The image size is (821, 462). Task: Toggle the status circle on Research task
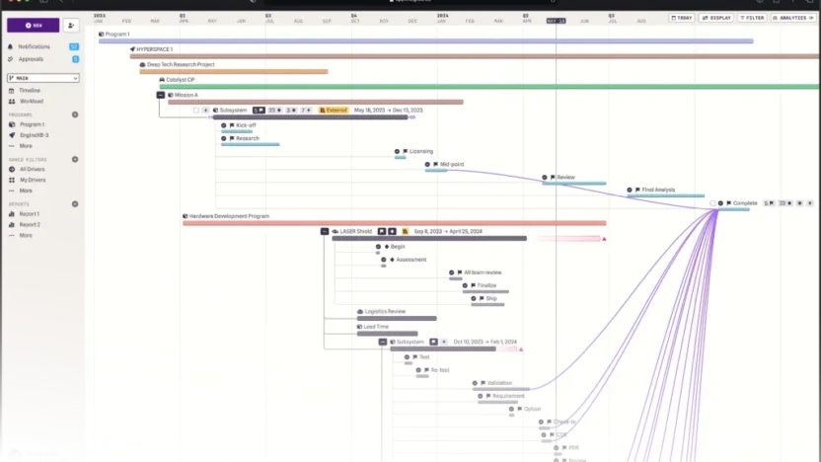pos(224,138)
